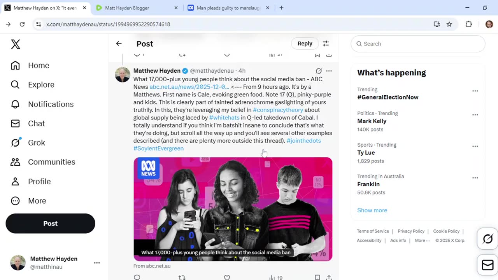Click Show more trends
498x280 pixels.
(x=372, y=210)
